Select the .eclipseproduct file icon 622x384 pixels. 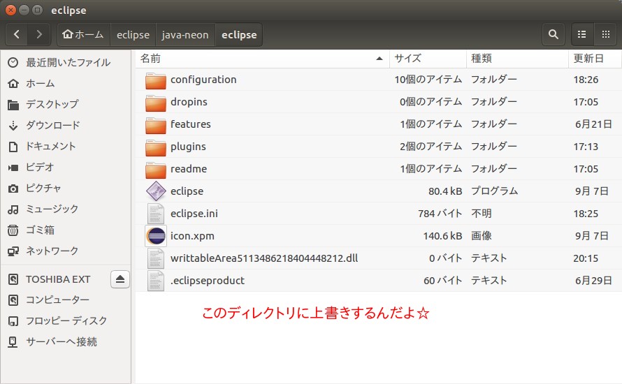155,281
